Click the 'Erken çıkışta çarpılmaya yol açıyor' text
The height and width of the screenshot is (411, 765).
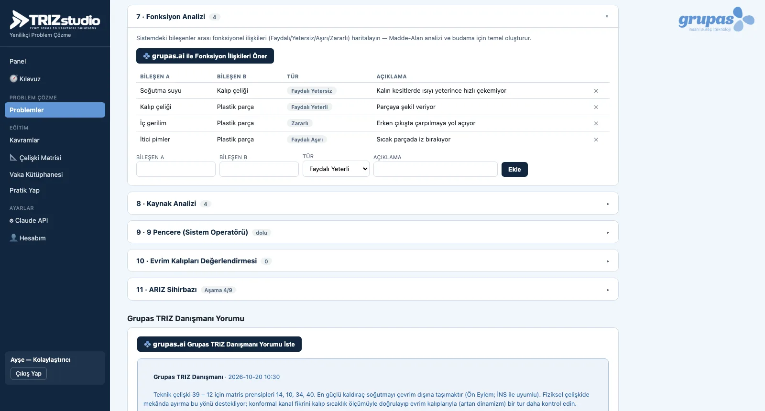[426, 123]
